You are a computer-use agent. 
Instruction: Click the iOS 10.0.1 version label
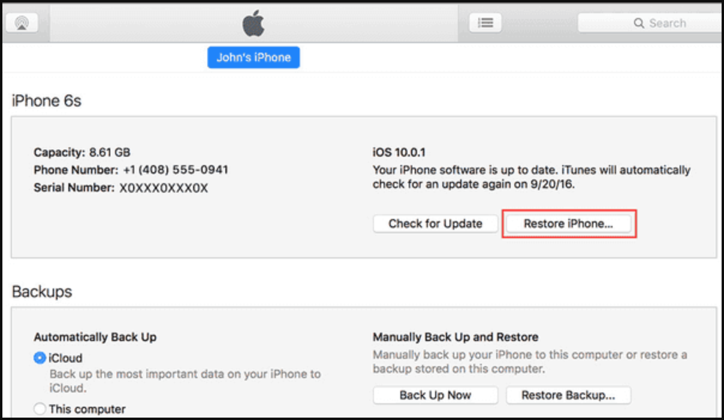point(399,153)
